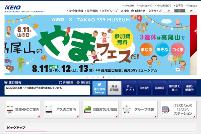The image size is (201, 134).
Task: Click the Twitter bird icon
Action: pos(99,84)
